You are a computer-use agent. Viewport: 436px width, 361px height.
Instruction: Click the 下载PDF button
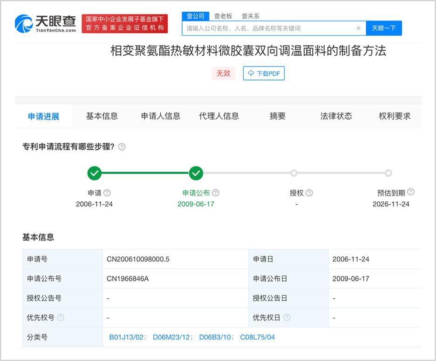[264, 74]
